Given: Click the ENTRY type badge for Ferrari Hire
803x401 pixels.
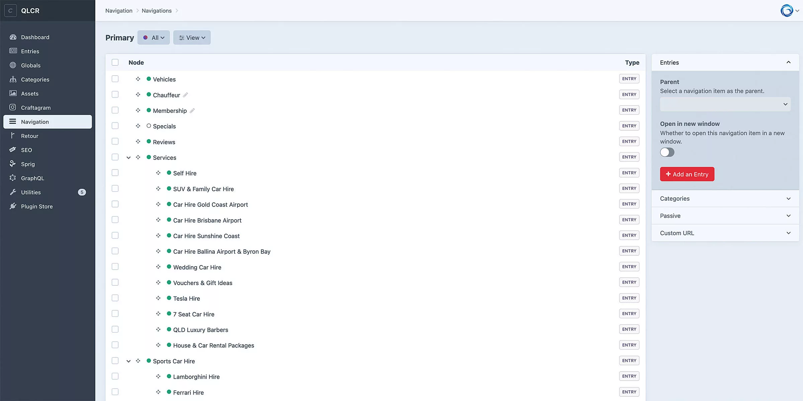Looking at the screenshot, I should coord(629,392).
